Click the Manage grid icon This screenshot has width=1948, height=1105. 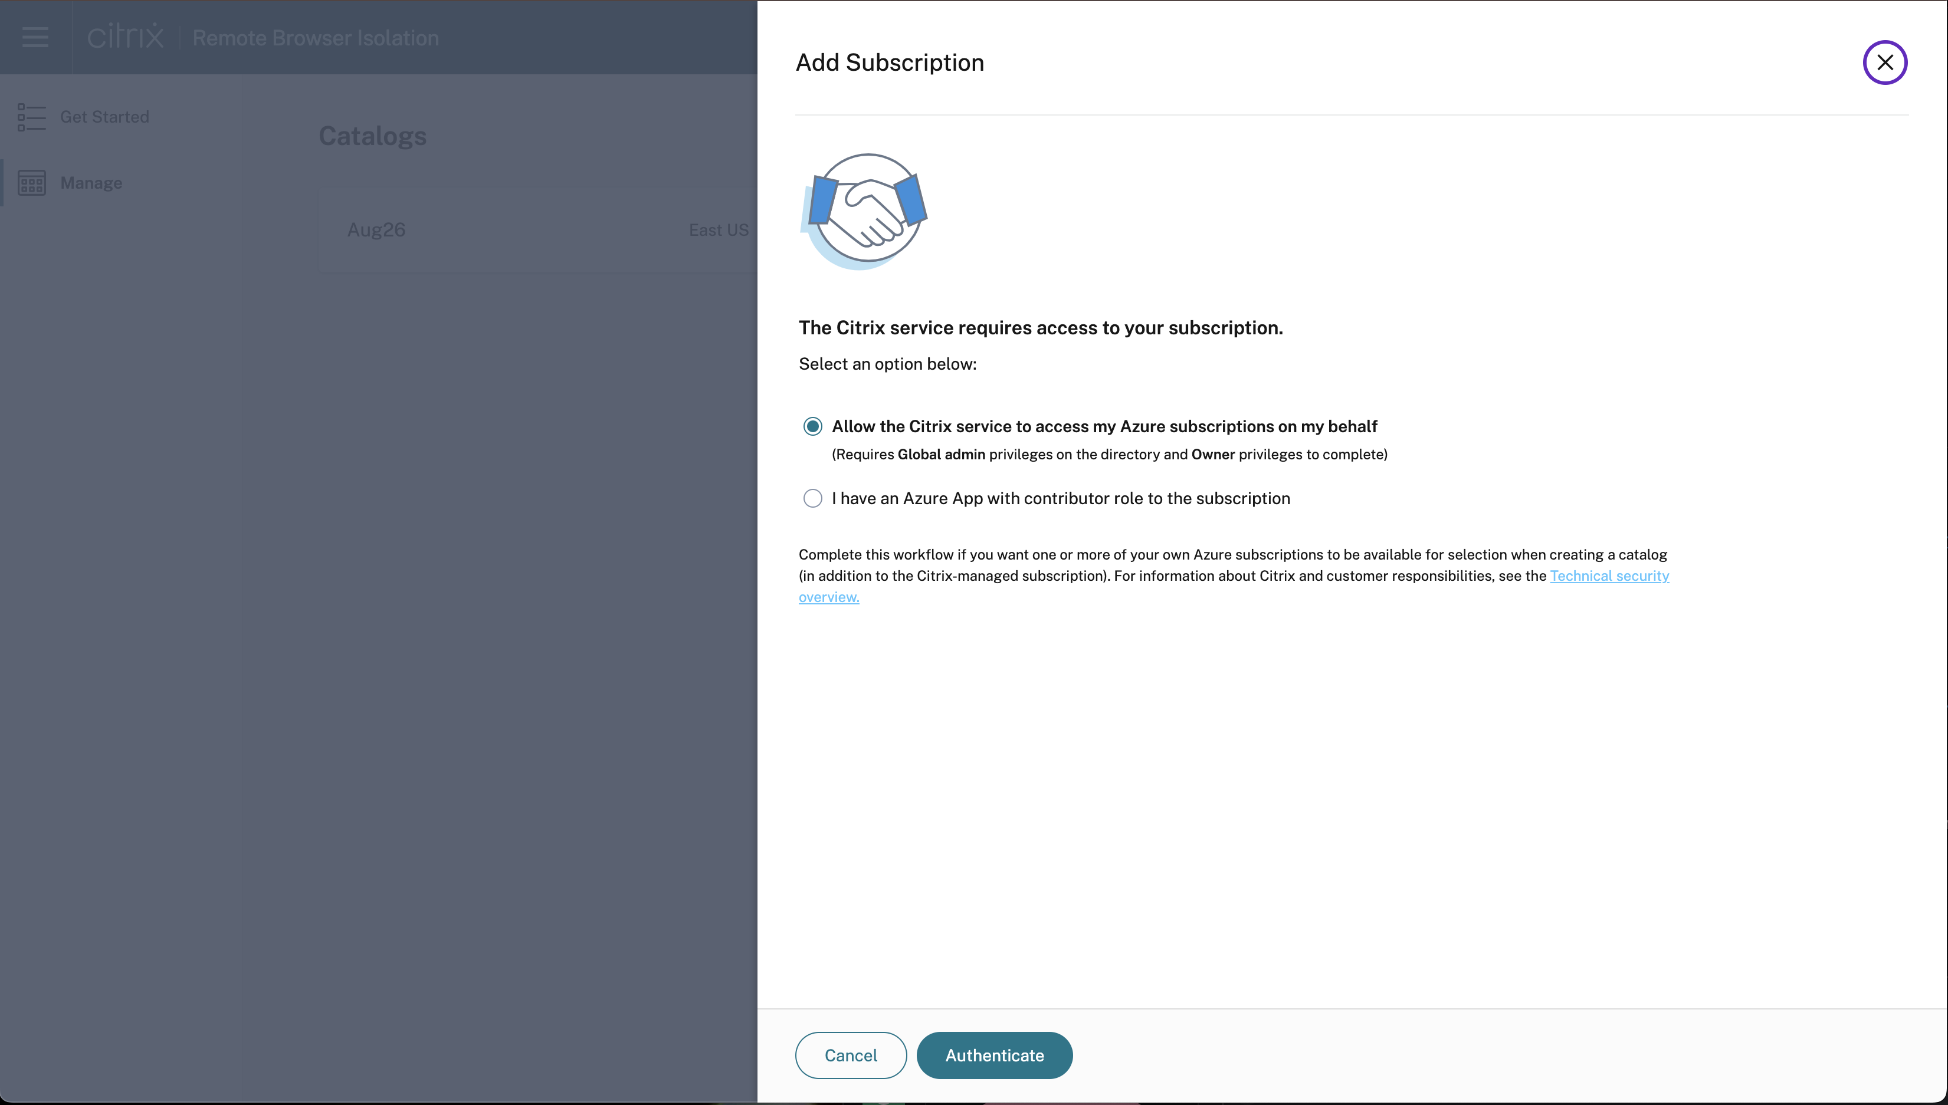point(31,183)
